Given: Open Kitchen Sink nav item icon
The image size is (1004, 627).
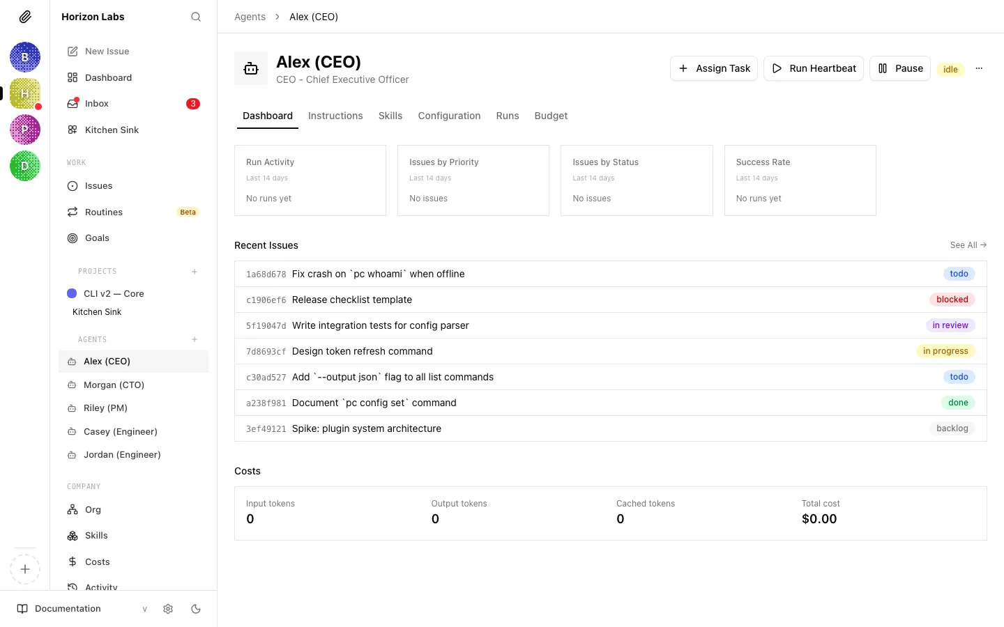Looking at the screenshot, I should (73, 130).
